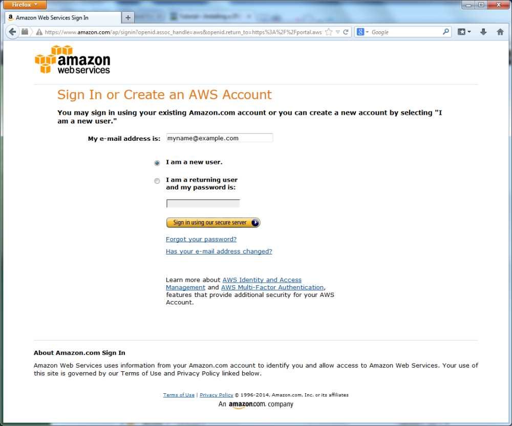
Task: Open the bookmarks menu icon
Action: [x=464, y=32]
